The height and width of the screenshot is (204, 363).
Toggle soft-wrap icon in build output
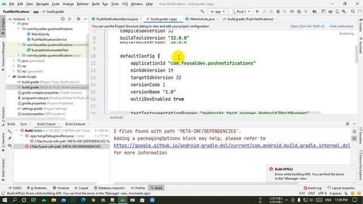354,131
